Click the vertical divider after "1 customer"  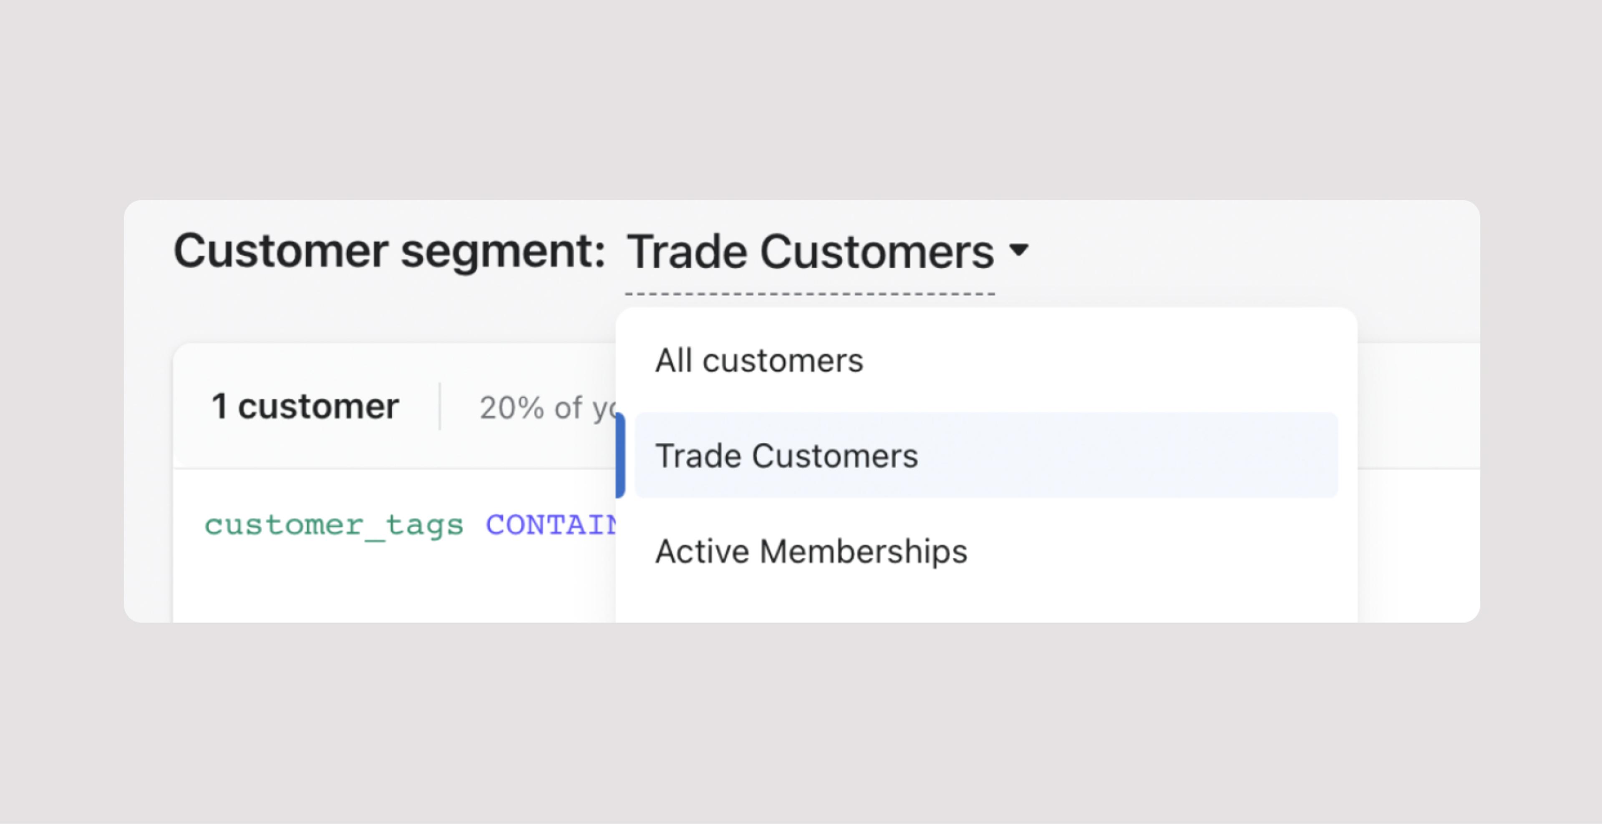(x=440, y=407)
